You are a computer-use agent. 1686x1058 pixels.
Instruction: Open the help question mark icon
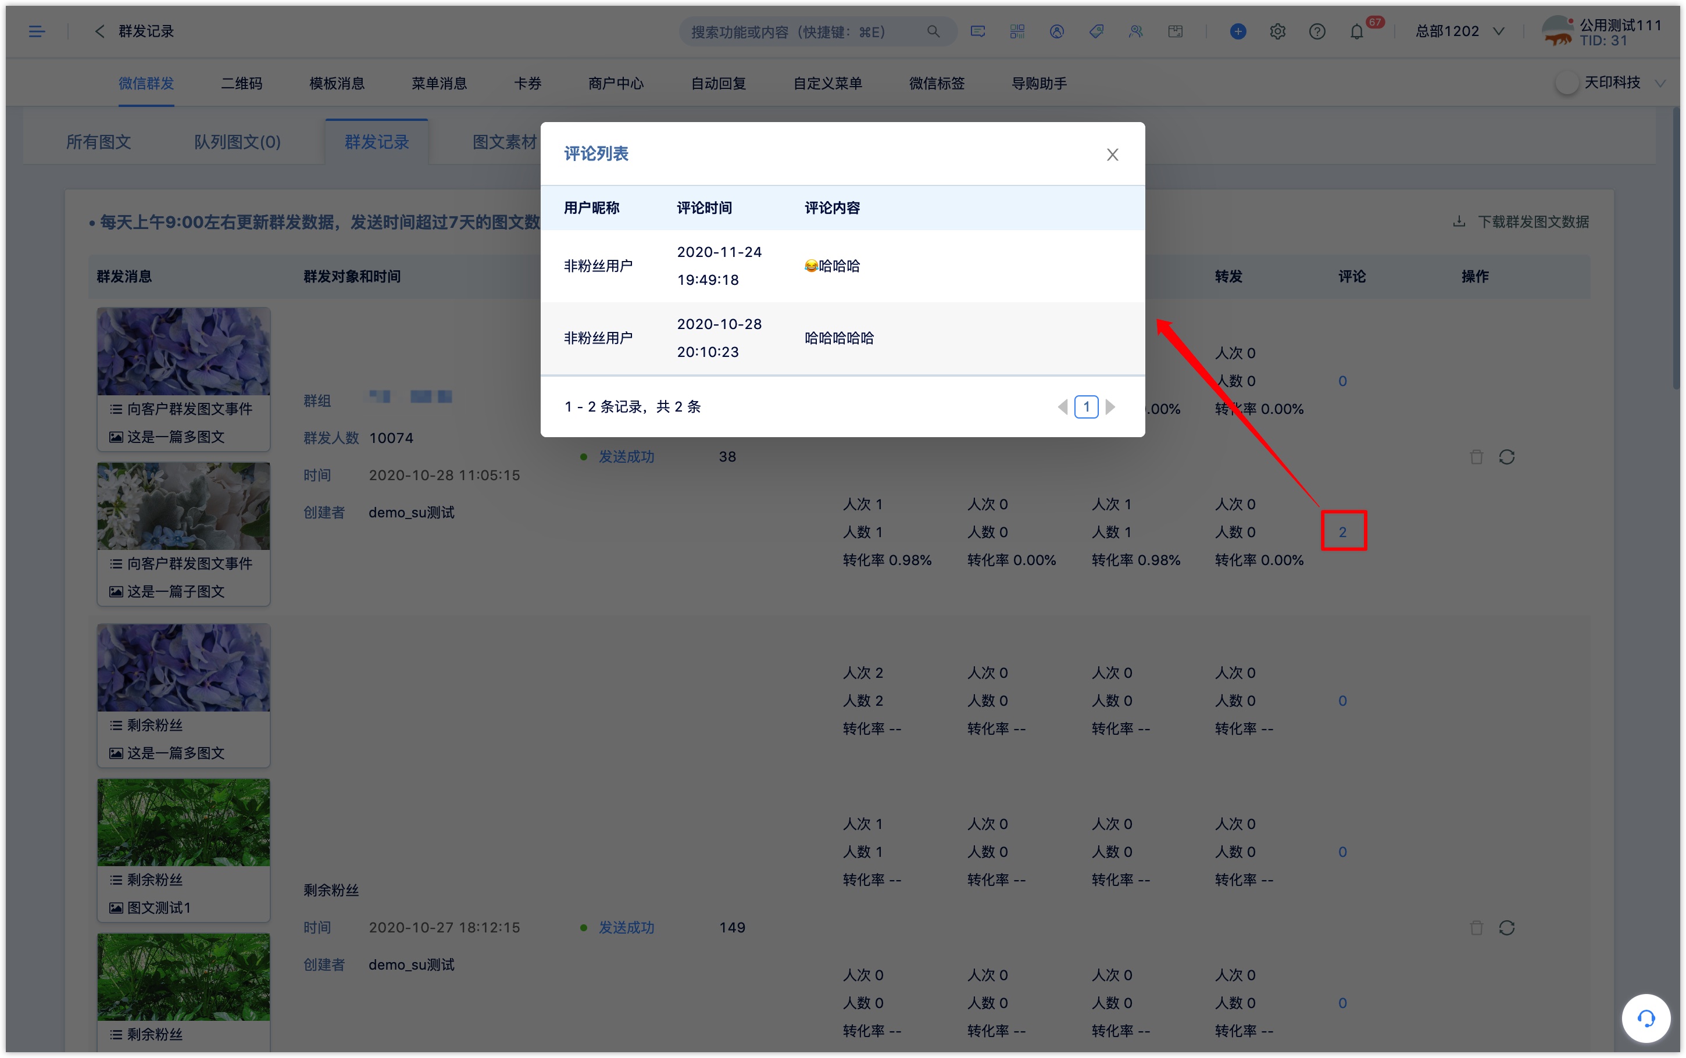1317,31
